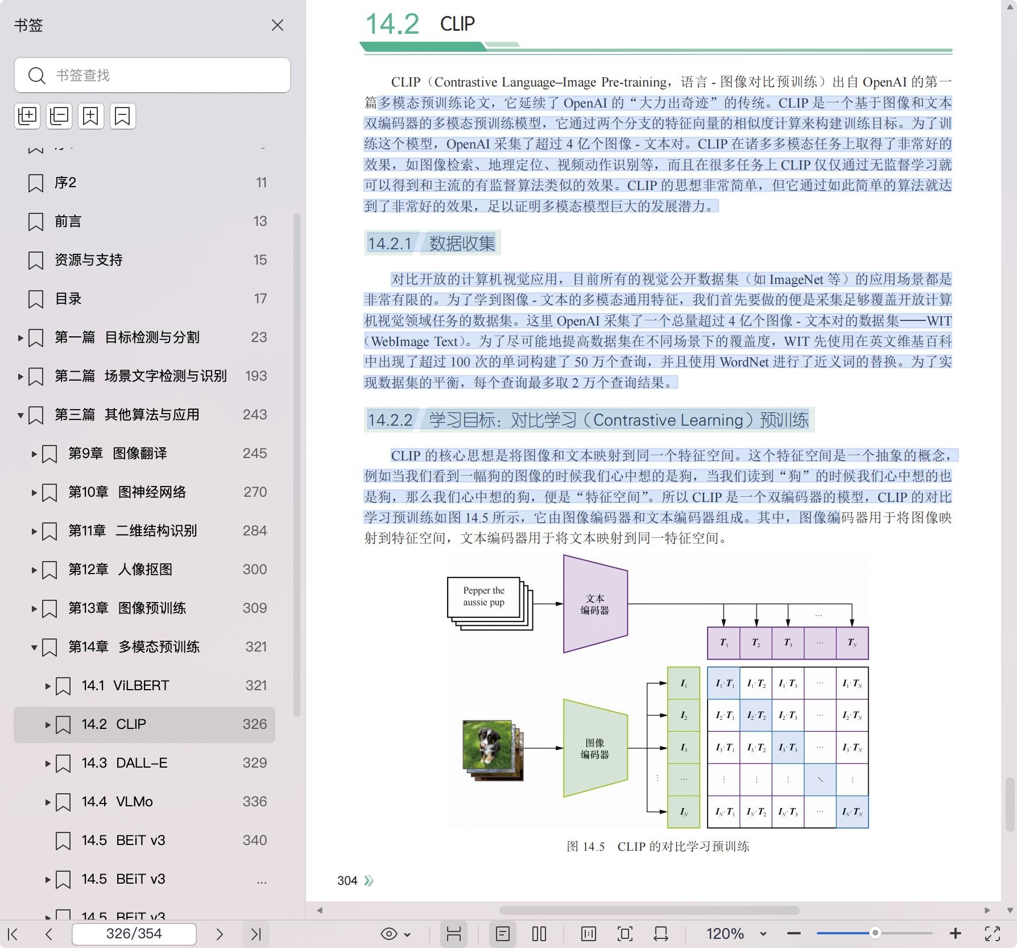Switch to single page view
This screenshot has height=948, width=1017.
(502, 934)
